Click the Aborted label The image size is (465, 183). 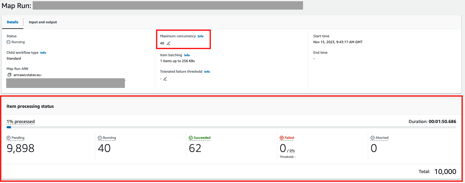(x=382, y=138)
